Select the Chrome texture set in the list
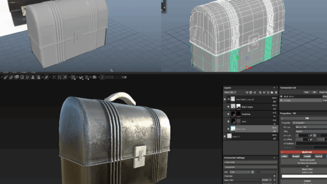 301,100
